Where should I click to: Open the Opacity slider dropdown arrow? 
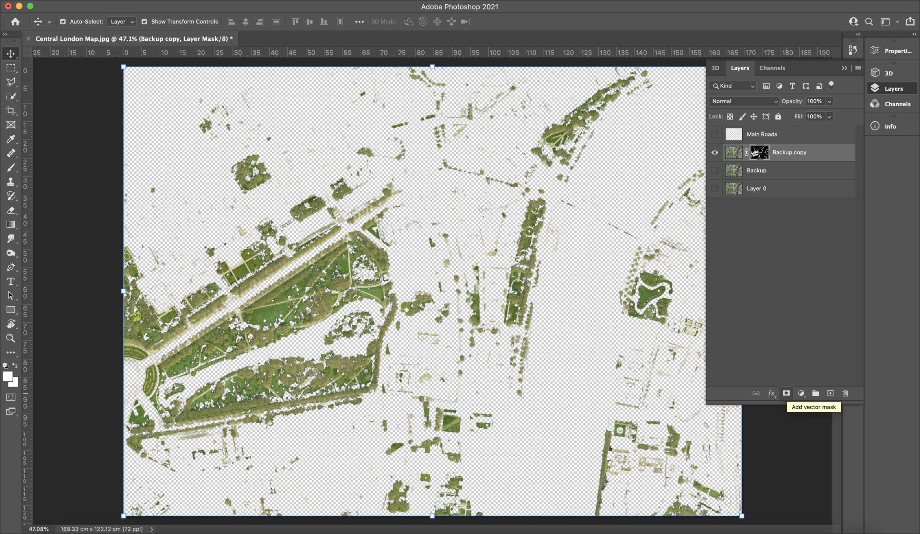coord(829,101)
